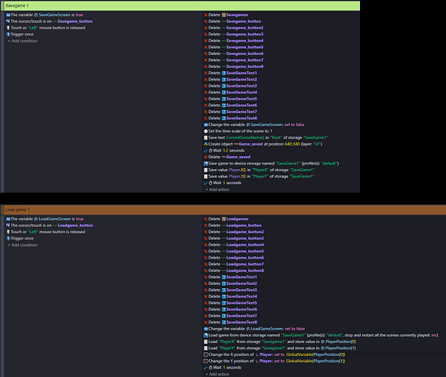Screen dimensions: 446x377
Task: Click the true value of the SaveGameScreen condition
Action: coord(79,15)
